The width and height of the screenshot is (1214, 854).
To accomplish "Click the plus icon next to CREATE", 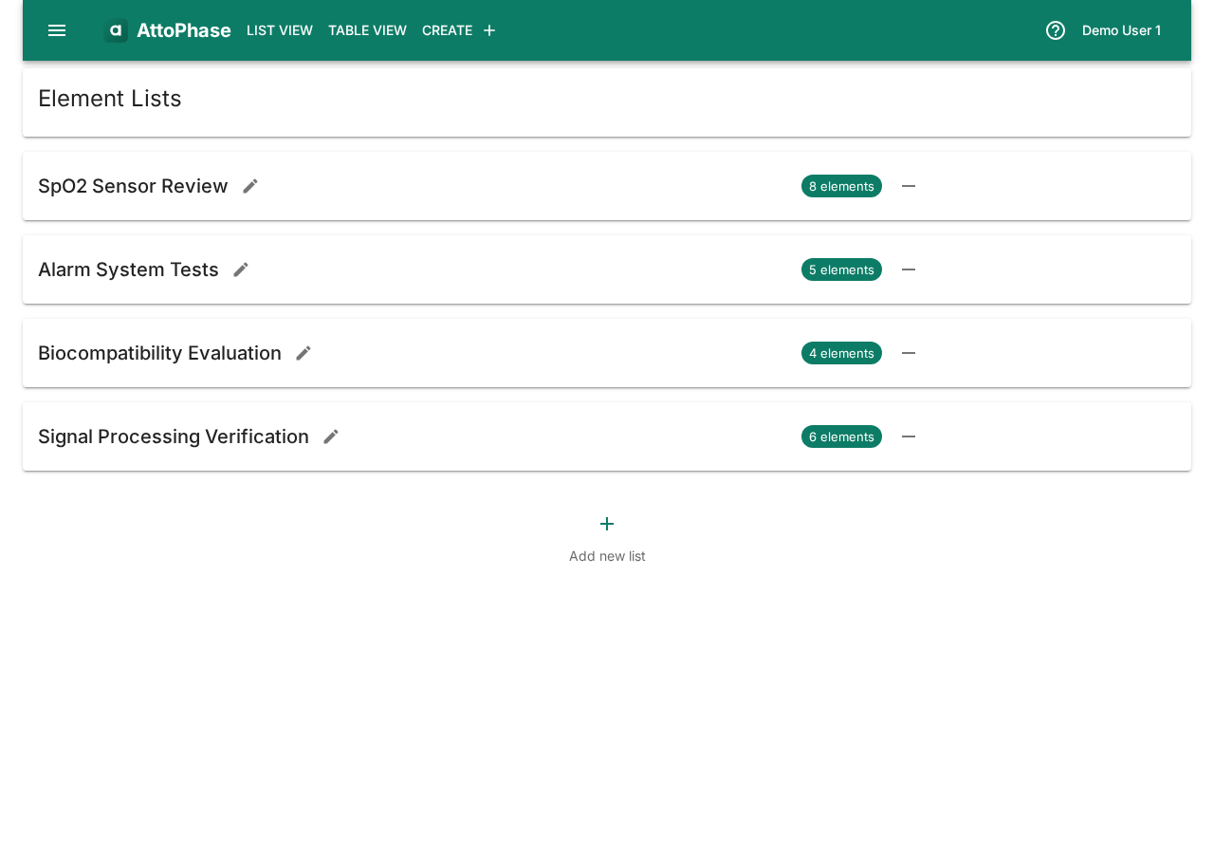I will (487, 29).
